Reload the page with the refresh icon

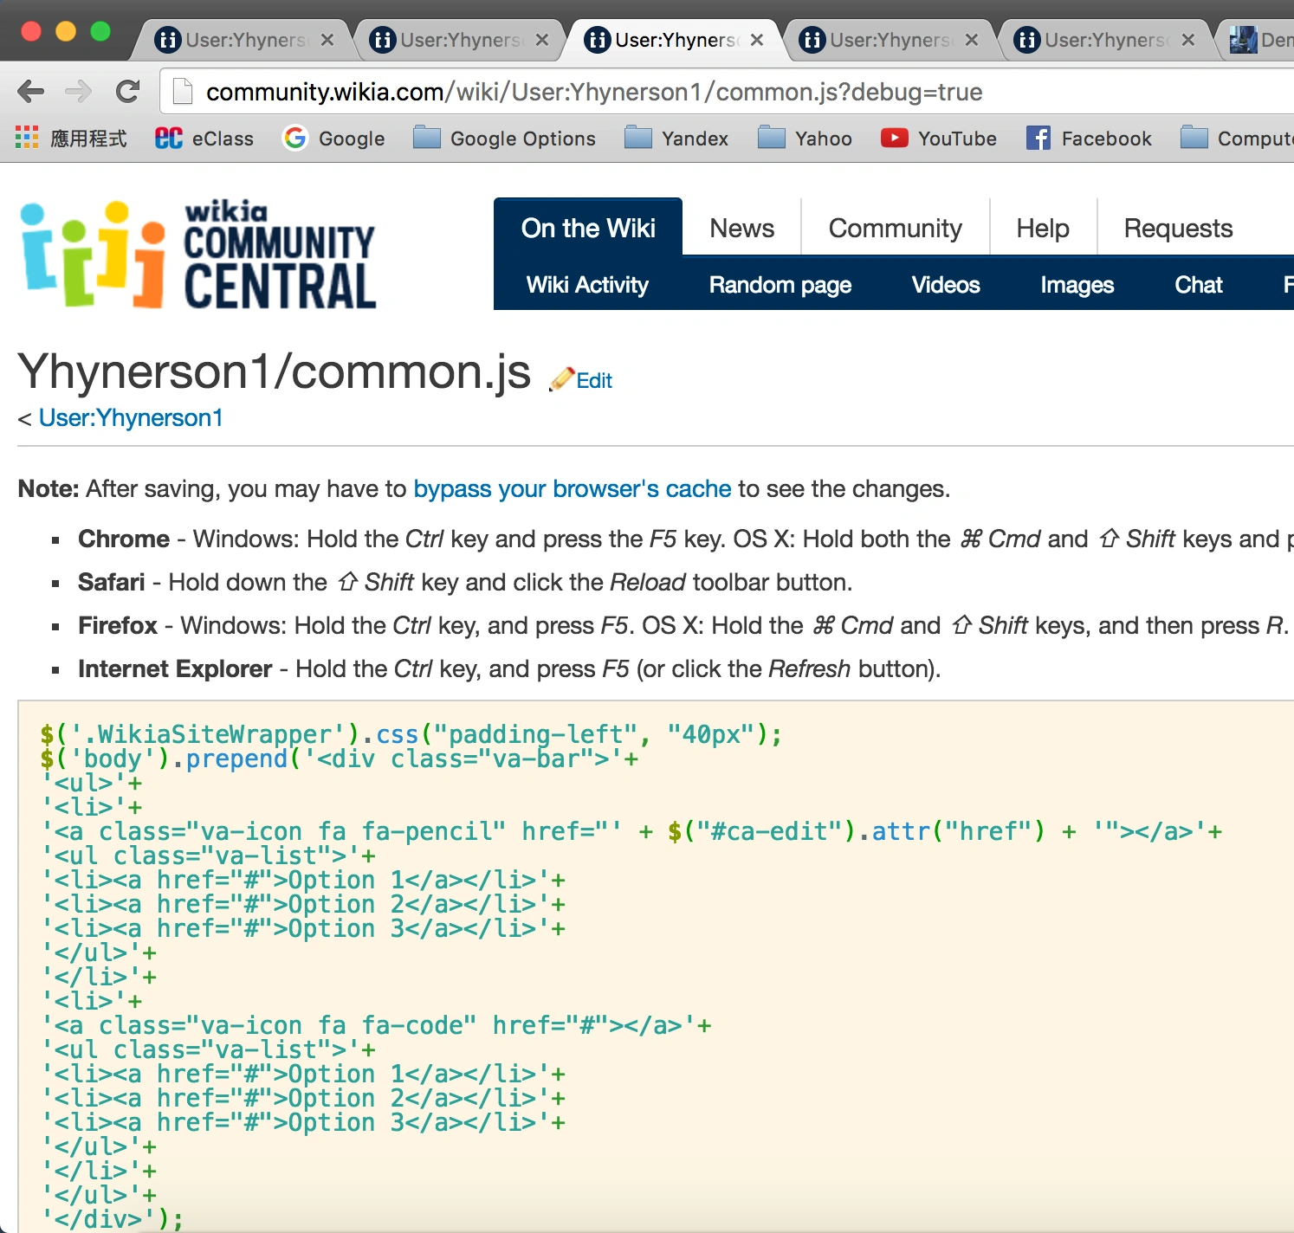pyautogui.click(x=128, y=91)
